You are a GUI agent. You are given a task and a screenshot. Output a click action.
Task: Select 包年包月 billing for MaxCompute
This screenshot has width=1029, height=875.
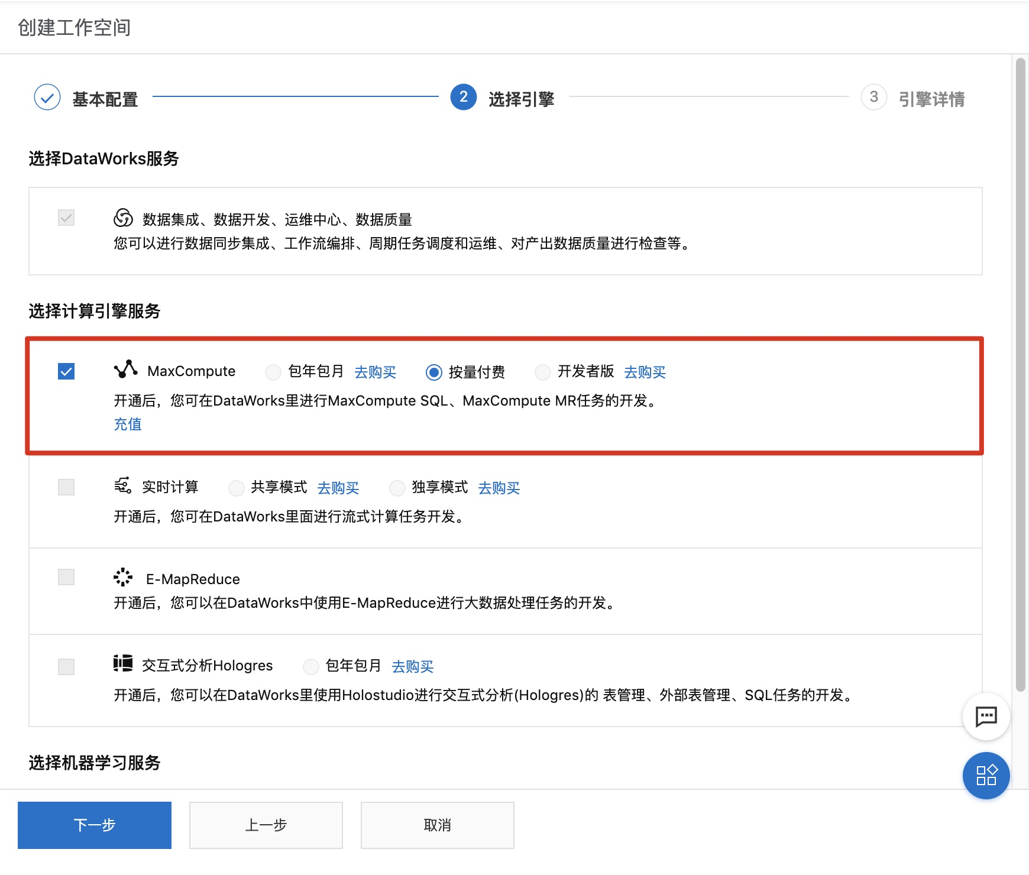coord(273,372)
